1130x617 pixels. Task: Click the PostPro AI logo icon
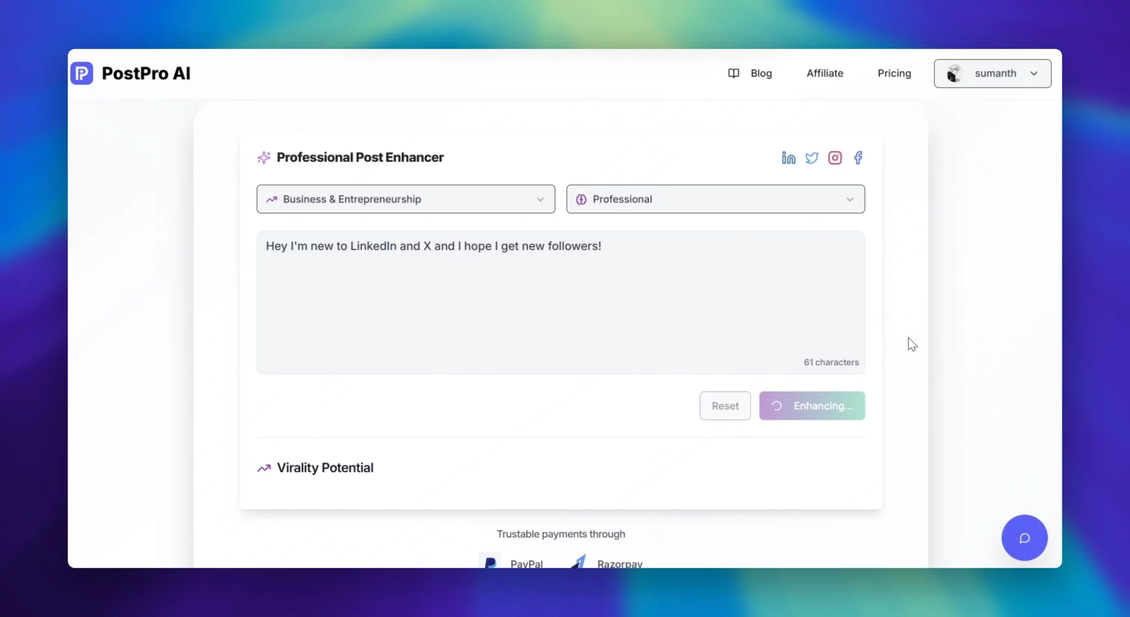(82, 74)
